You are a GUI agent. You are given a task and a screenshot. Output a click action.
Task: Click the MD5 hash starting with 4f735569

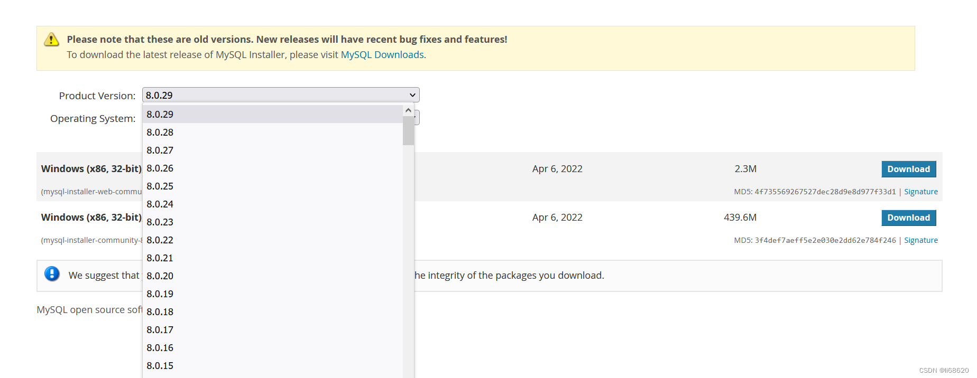pyautogui.click(x=825, y=192)
